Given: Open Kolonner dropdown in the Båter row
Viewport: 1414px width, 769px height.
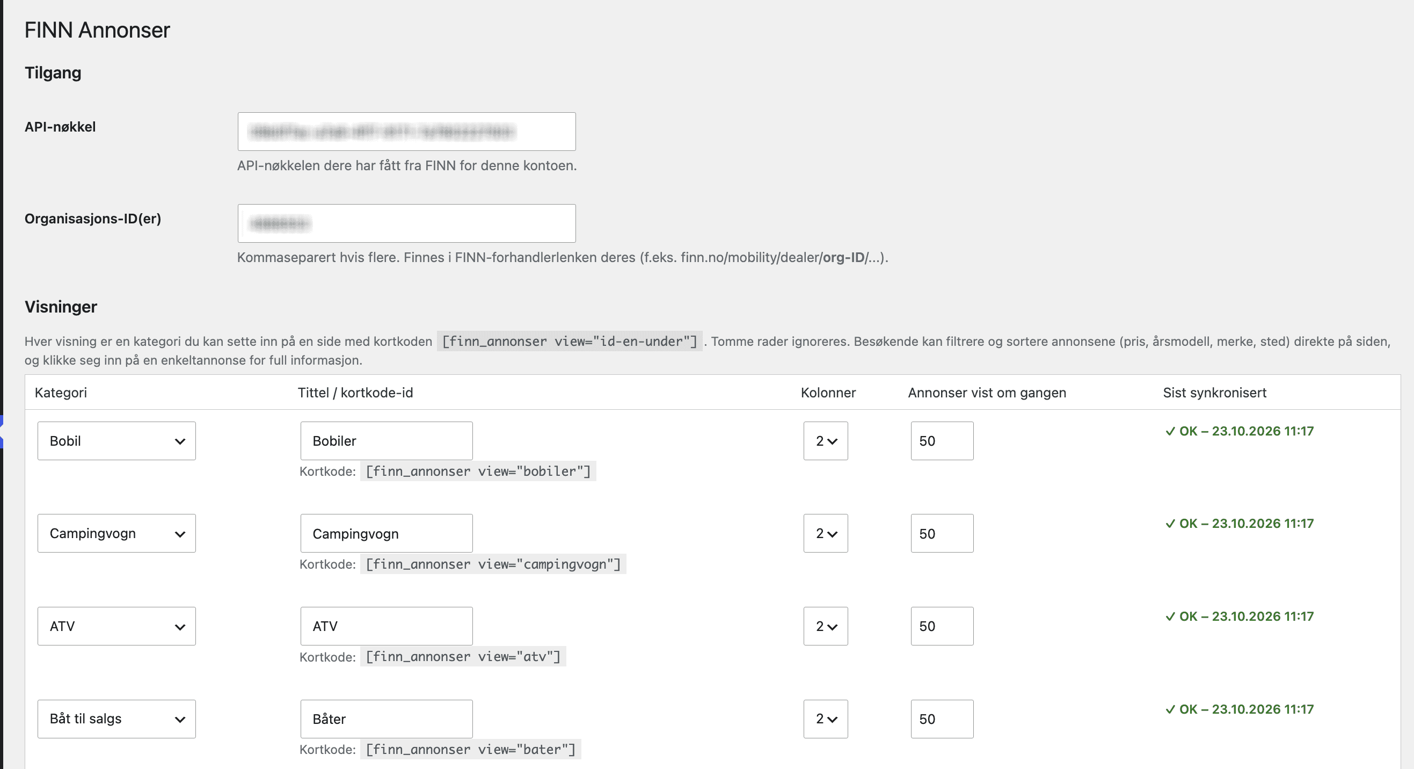Looking at the screenshot, I should coord(826,719).
